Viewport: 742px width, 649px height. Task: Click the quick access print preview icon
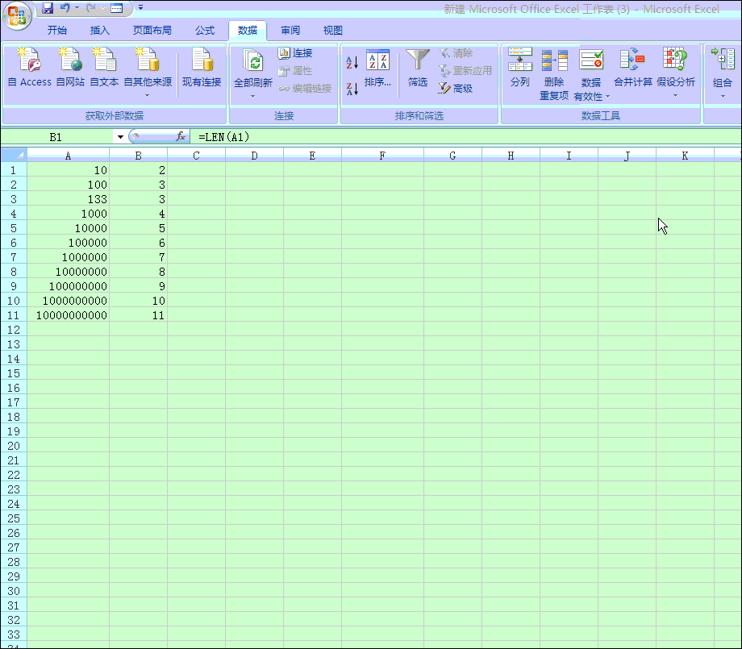pyautogui.click(x=116, y=8)
